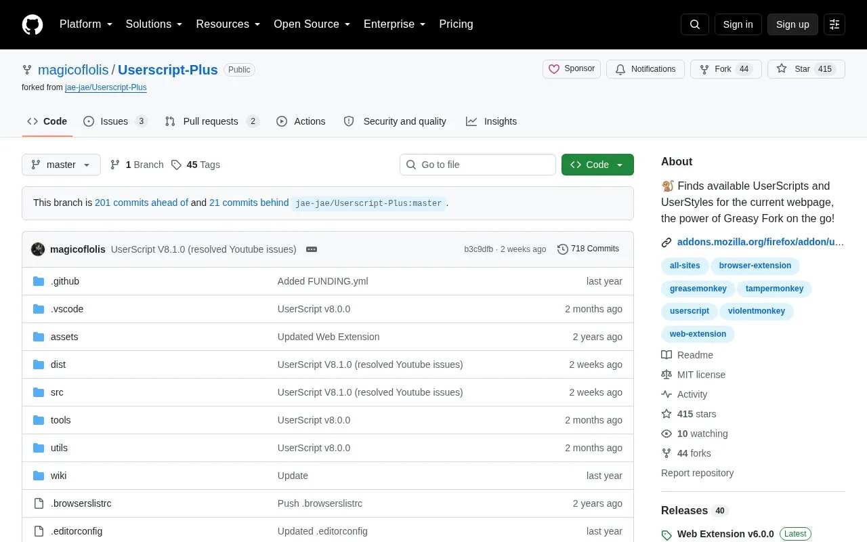
Task: Click the Notifications button
Action: click(646, 69)
